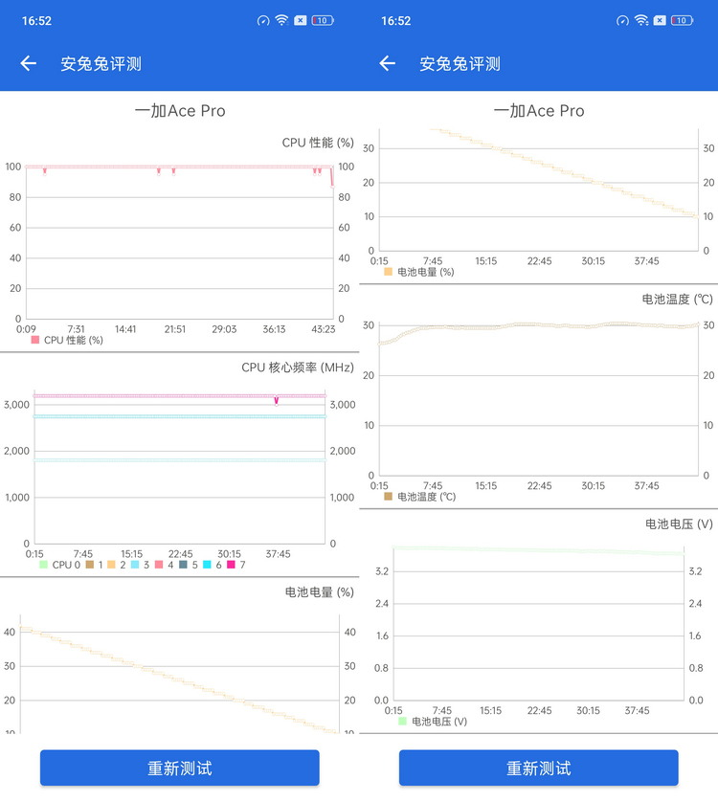Tap the Wi-Fi icon in left status bar

point(281,20)
